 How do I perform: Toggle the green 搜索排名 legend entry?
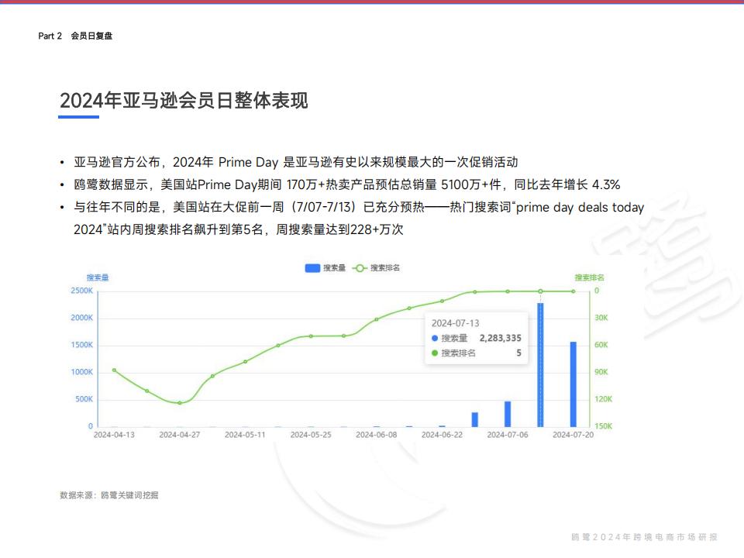point(376,268)
